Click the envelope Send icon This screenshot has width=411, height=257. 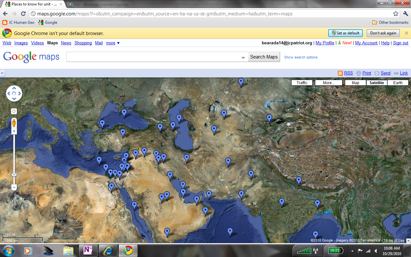(377, 73)
